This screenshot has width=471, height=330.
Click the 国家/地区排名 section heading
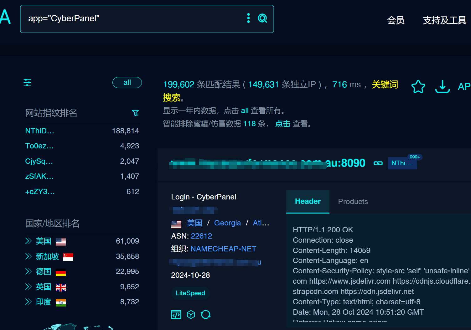coord(52,224)
